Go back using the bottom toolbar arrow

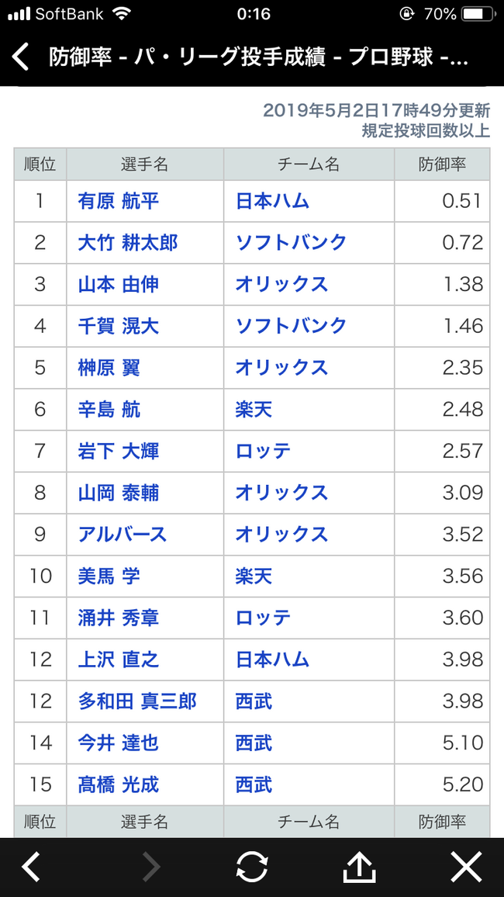[x=31, y=867]
